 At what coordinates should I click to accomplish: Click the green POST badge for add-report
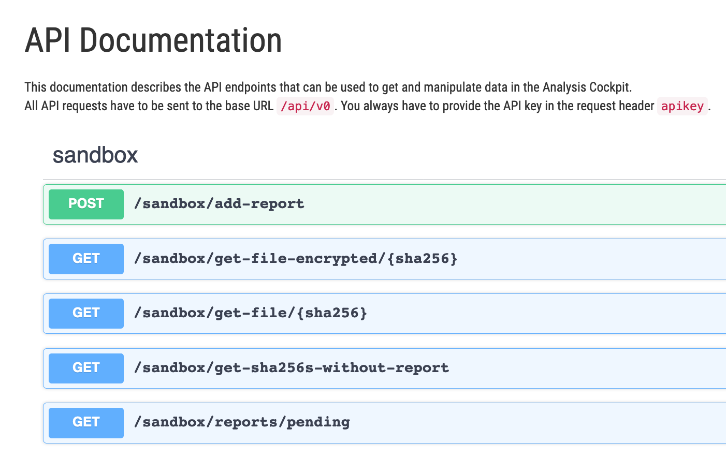86,204
